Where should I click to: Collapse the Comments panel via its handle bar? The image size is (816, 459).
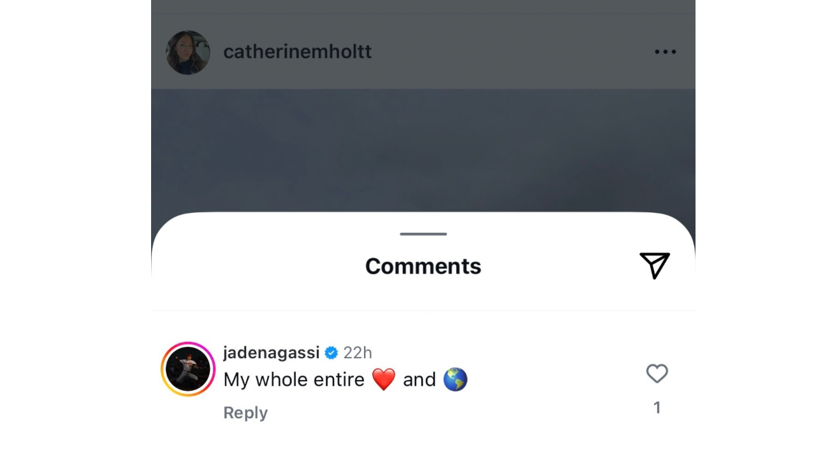[422, 233]
